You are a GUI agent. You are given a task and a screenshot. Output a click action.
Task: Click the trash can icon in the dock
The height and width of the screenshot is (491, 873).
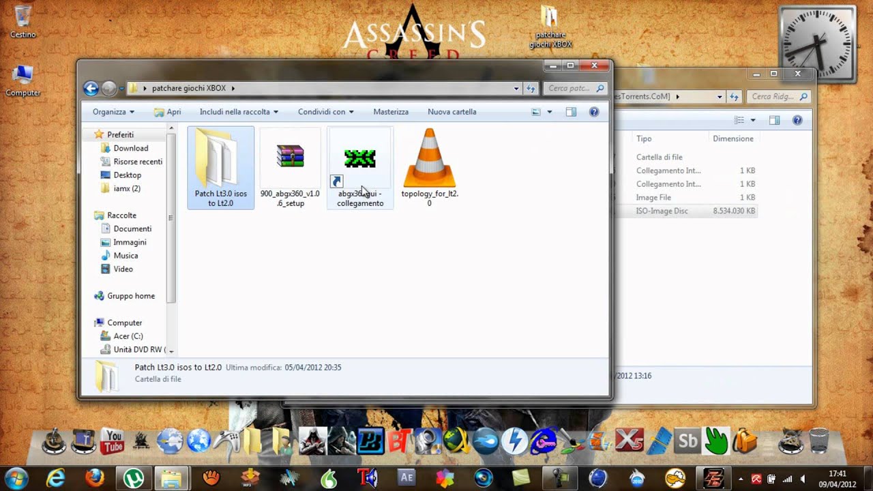click(819, 441)
